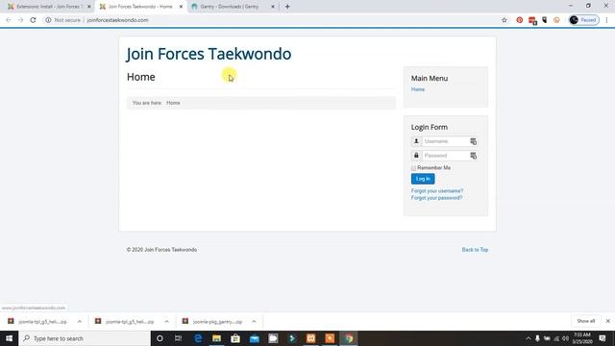The height and width of the screenshot is (346, 615).
Task: Click password manager icon in Username field
Action: (474, 141)
